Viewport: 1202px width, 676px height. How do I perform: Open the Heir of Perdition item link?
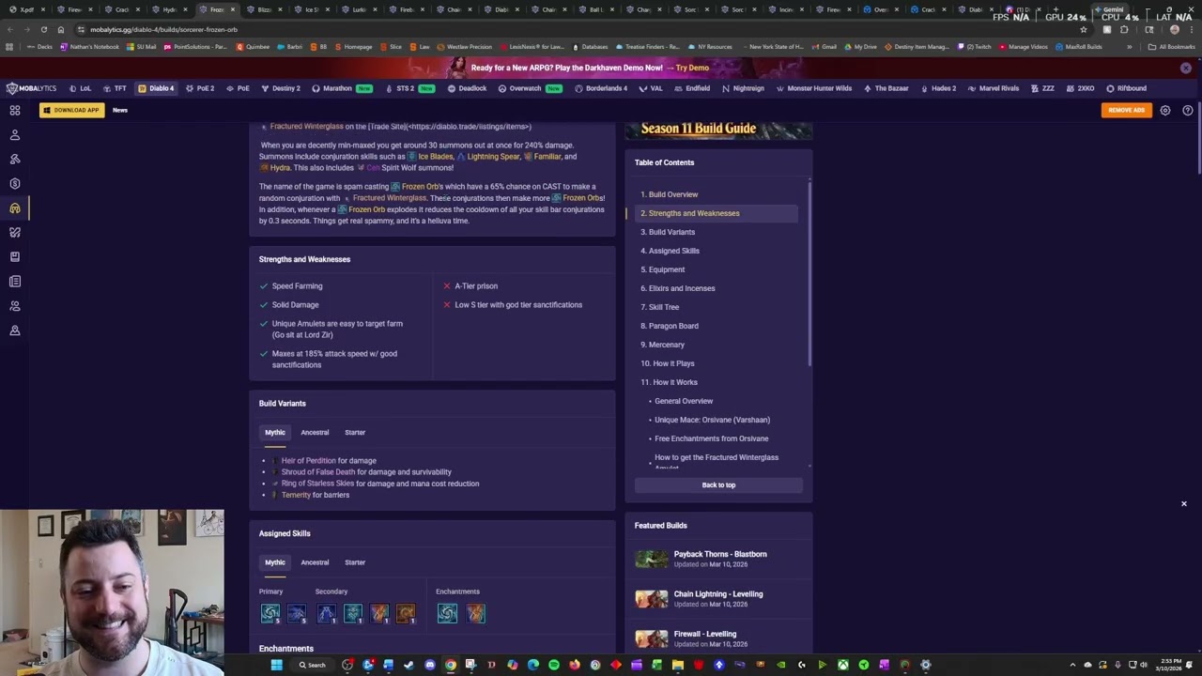308,461
